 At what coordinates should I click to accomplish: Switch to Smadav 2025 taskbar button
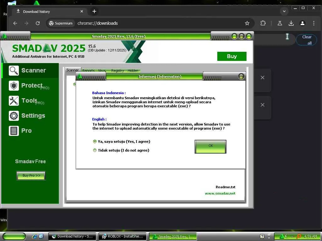173,237
